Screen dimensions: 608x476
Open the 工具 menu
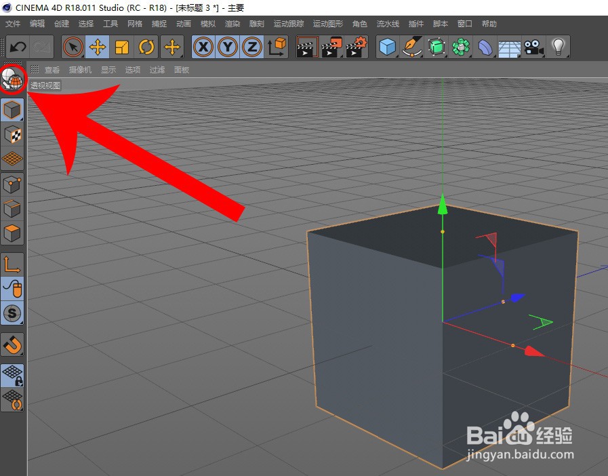pos(110,24)
